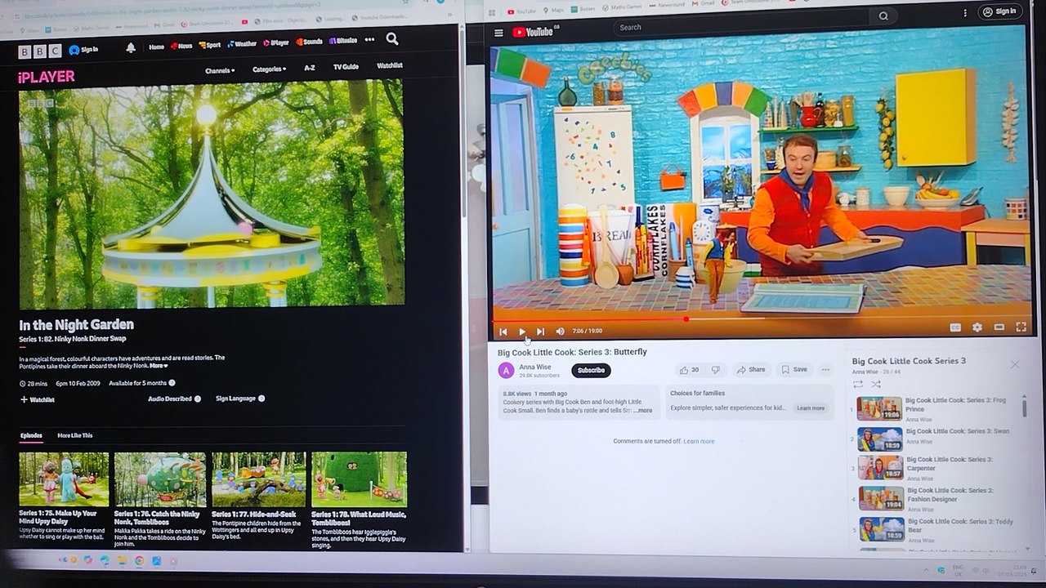Go to BBC Home
The height and width of the screenshot is (588, 1046).
click(x=157, y=47)
